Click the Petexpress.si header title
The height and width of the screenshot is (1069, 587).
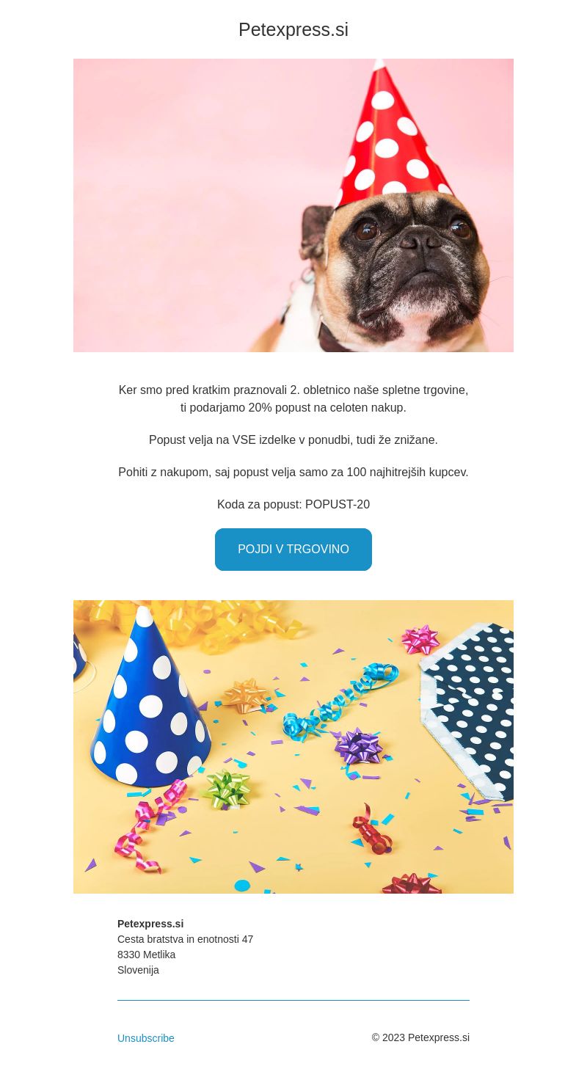[x=293, y=29]
